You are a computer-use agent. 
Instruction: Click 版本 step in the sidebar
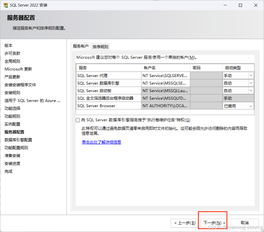pyautogui.click(x=8, y=45)
